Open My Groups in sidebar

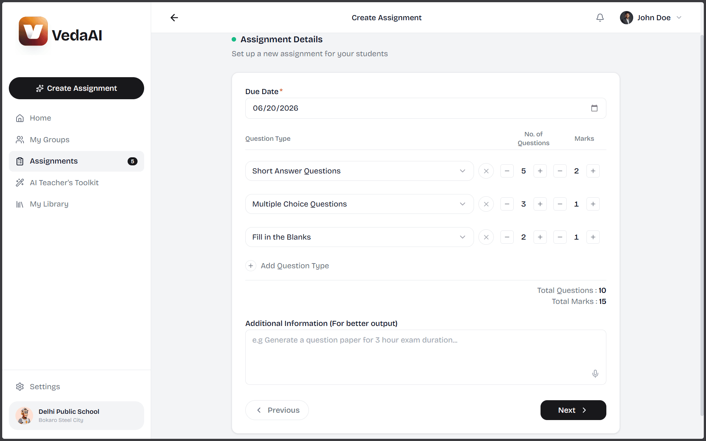(76, 140)
